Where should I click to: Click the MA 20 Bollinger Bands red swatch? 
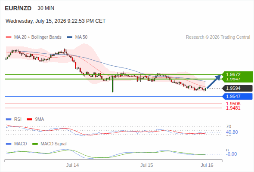(9, 37)
